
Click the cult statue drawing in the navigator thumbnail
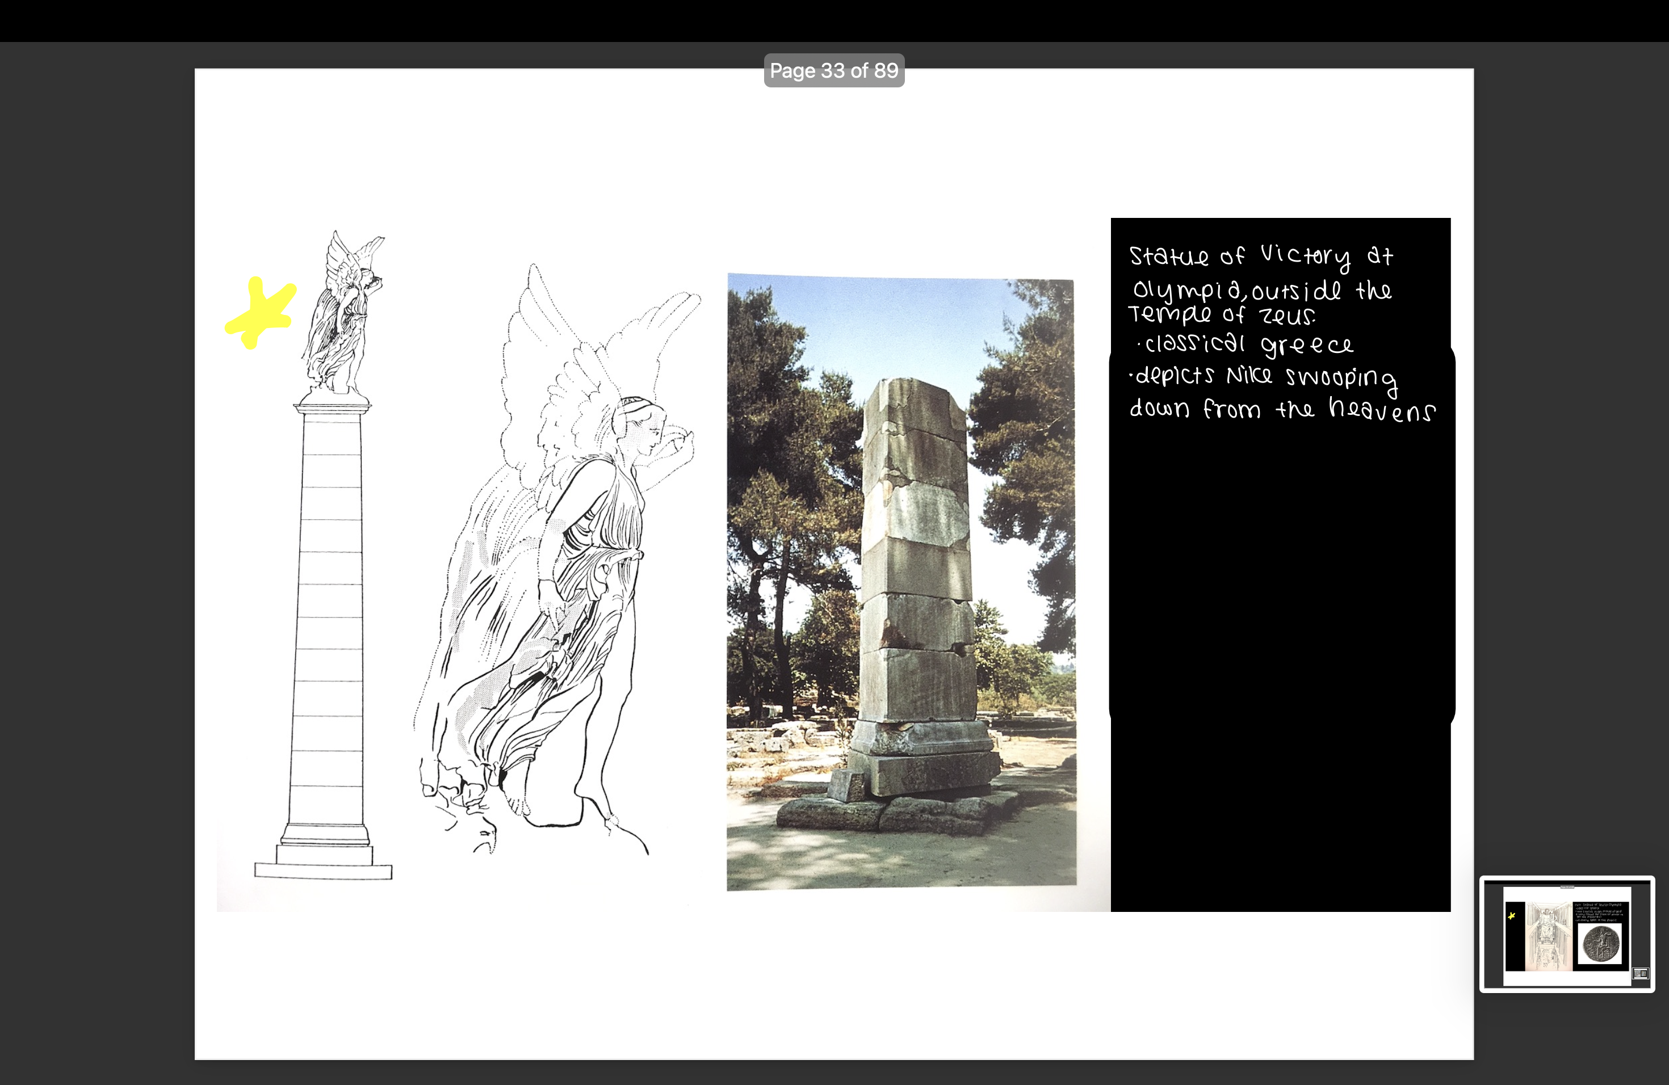(x=1549, y=936)
